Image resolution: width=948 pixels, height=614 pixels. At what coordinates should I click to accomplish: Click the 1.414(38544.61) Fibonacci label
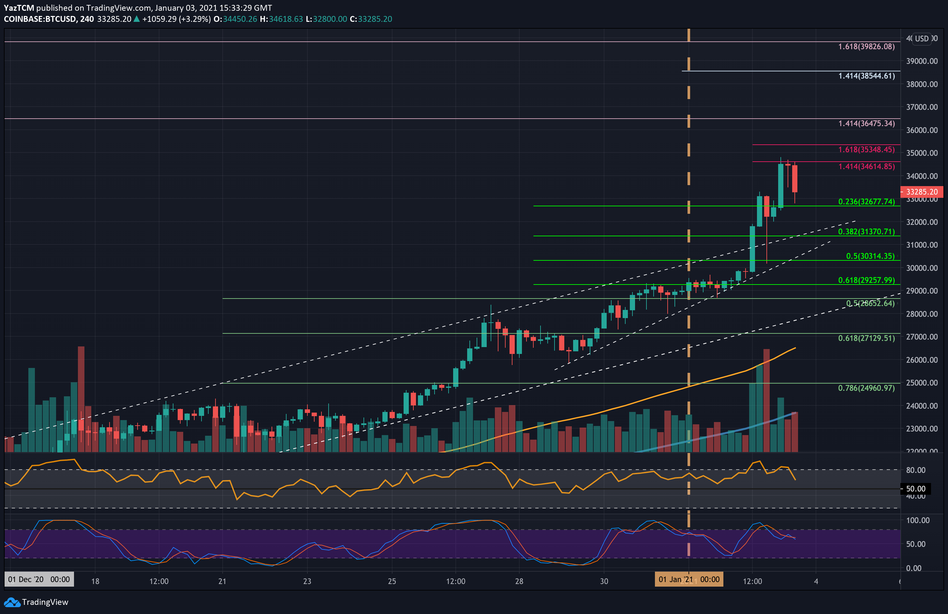867,76
